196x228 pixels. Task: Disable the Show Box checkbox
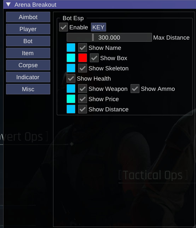pos(94,58)
